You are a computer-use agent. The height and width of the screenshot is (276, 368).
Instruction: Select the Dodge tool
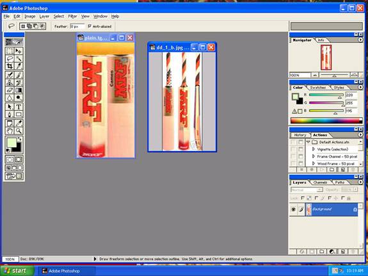(19, 98)
